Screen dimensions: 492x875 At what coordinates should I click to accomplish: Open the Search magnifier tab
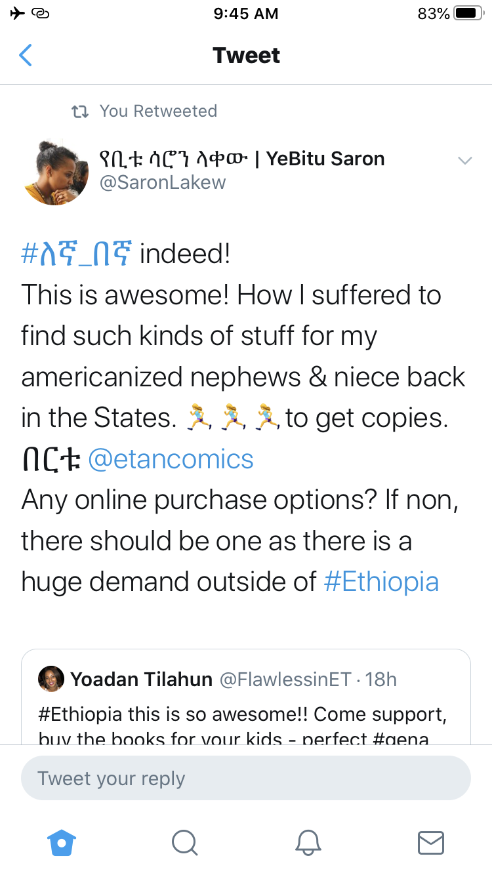184,842
